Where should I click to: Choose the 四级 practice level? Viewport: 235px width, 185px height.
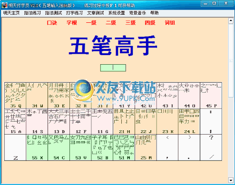[x=150, y=23]
